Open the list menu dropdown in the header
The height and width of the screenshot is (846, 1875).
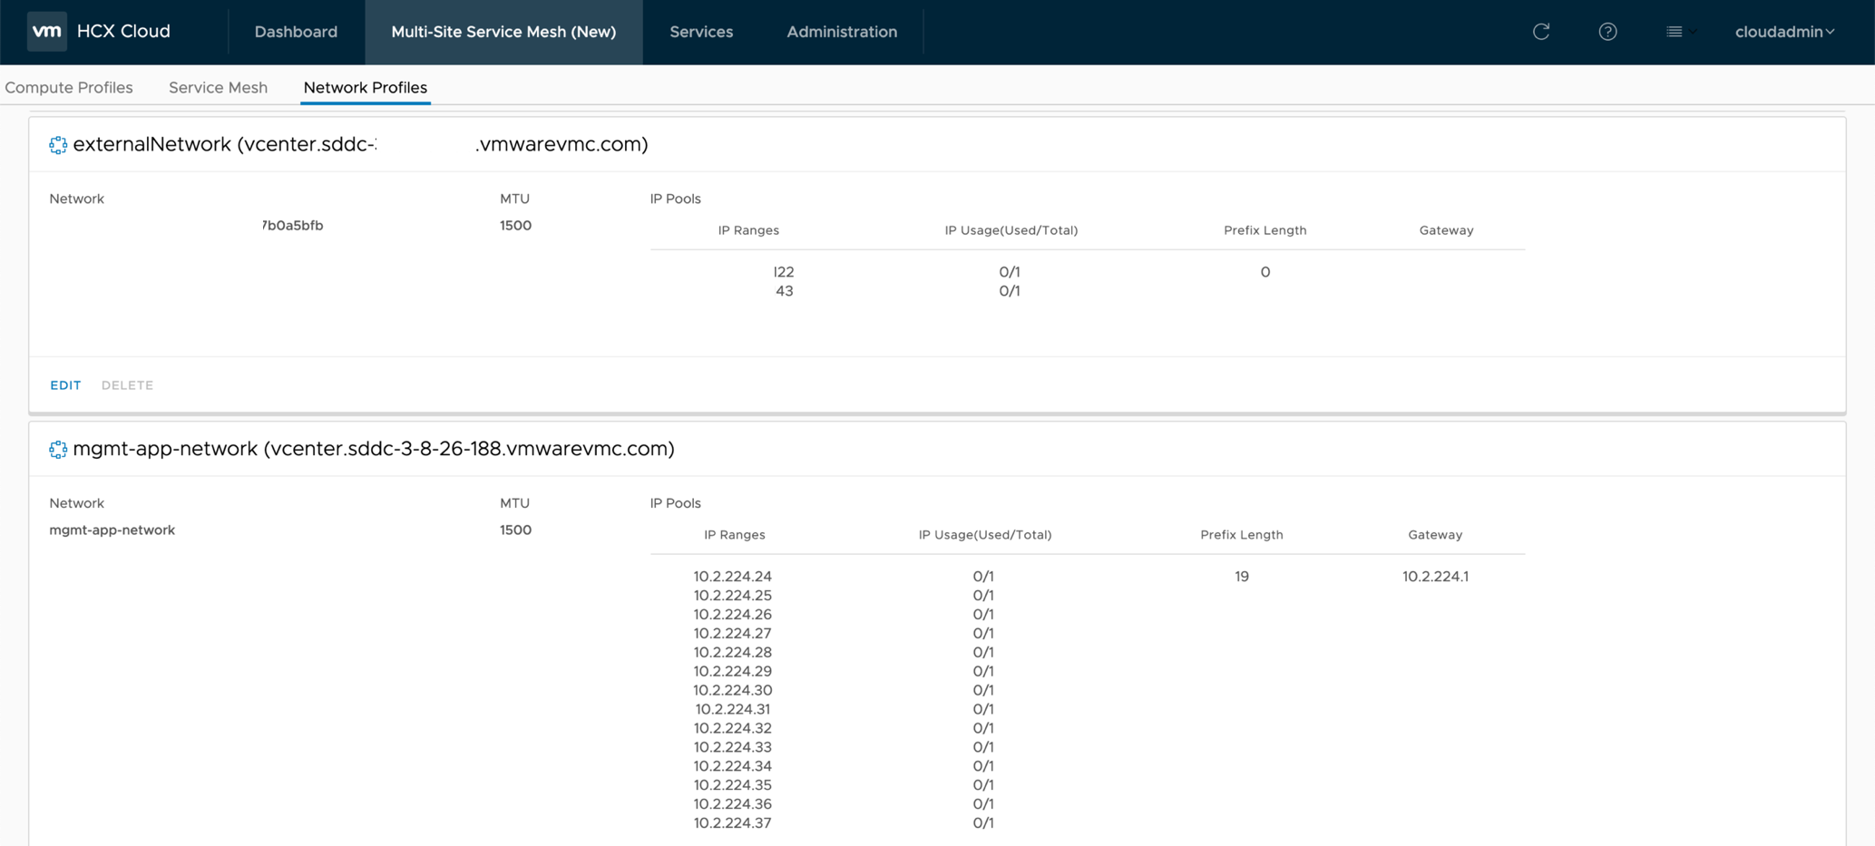click(1680, 32)
